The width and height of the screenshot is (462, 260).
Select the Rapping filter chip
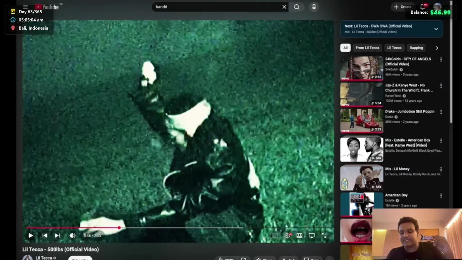(x=416, y=48)
